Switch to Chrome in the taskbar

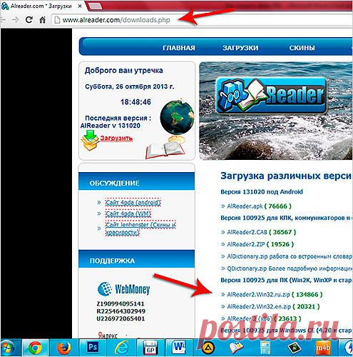click(35, 348)
